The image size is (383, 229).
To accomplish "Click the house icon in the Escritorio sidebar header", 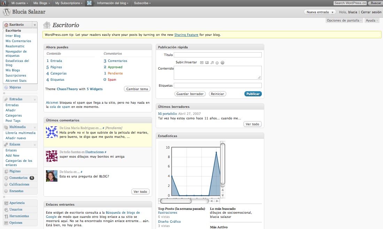I will click(x=6, y=25).
